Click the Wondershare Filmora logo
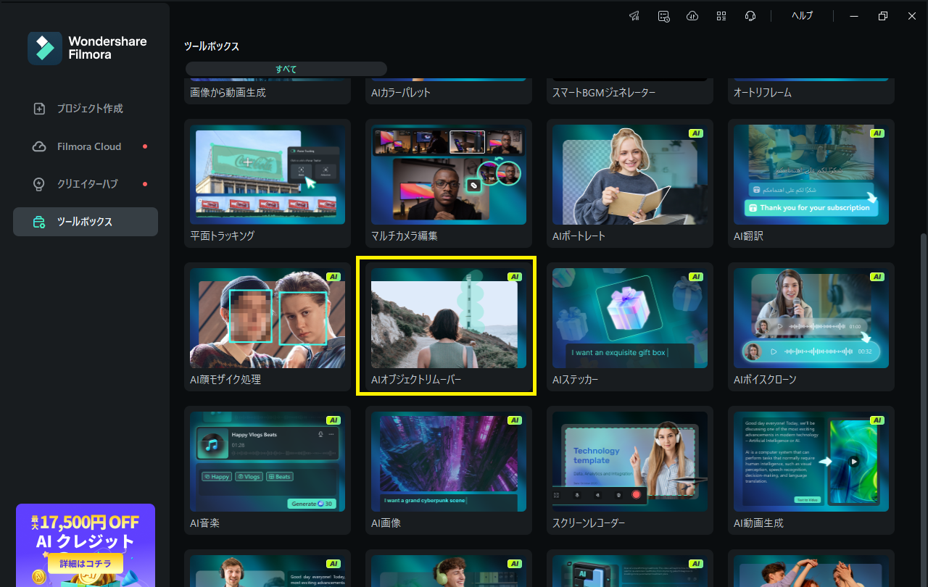The width and height of the screenshot is (928, 587). (x=87, y=48)
